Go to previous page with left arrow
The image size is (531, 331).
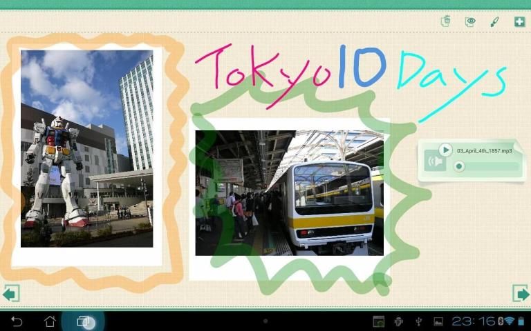10,294
